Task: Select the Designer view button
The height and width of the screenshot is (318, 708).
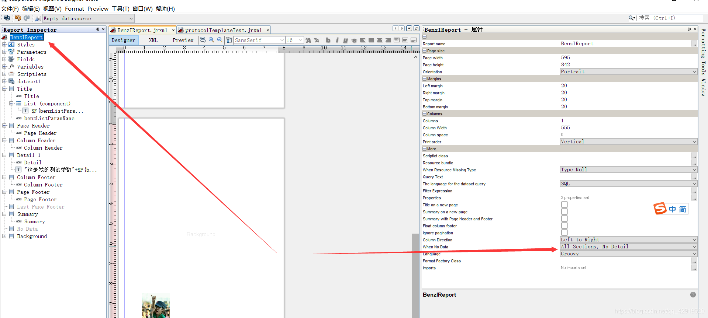Action: tap(123, 40)
